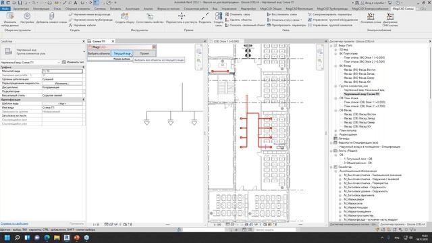Click the text tool A in quick access toolbar
This screenshot has width=432, height=243.
76,3
